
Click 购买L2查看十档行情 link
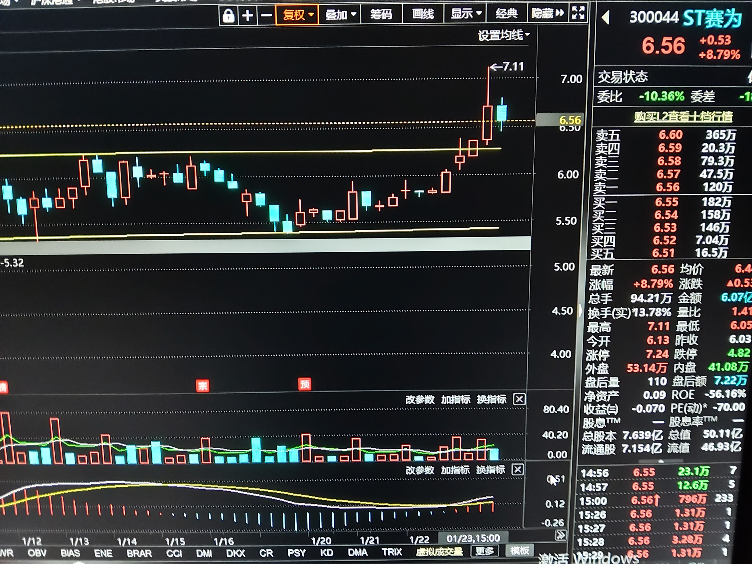tap(683, 117)
